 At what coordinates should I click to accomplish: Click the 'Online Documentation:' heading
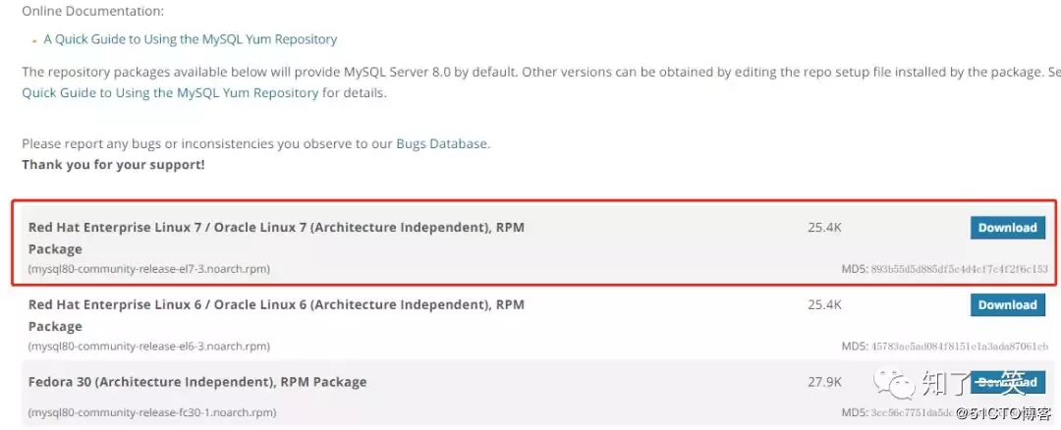(x=92, y=12)
